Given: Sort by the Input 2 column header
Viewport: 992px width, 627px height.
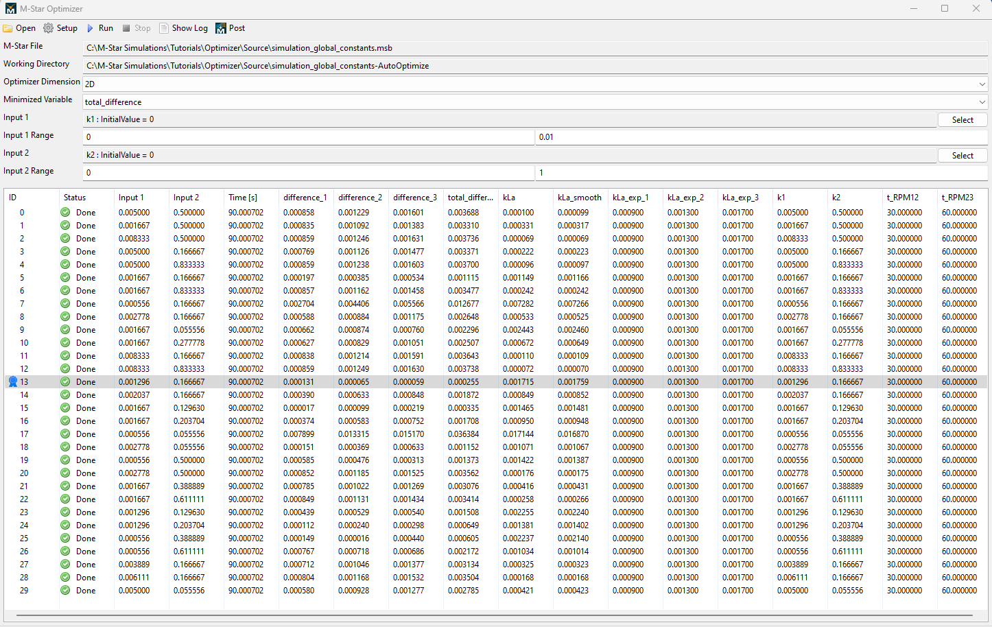Looking at the screenshot, I should pyautogui.click(x=196, y=198).
